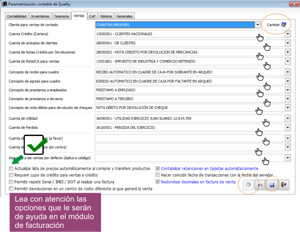The image size is (300, 232).
Task: Click the Cuenta de ReteICA para ventas label
Action: tap(34, 61)
